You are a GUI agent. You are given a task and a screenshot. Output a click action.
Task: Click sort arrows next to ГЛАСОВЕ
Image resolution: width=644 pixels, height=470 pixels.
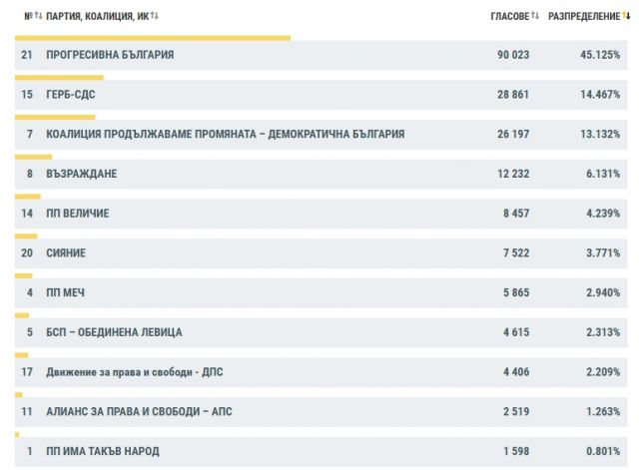click(x=535, y=16)
